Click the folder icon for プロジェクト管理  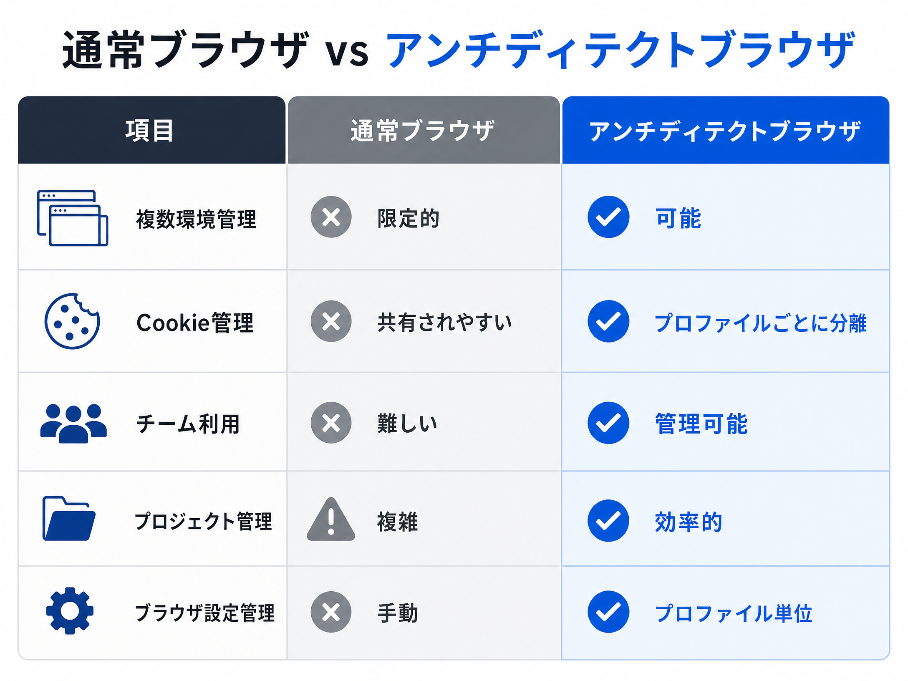(x=69, y=518)
